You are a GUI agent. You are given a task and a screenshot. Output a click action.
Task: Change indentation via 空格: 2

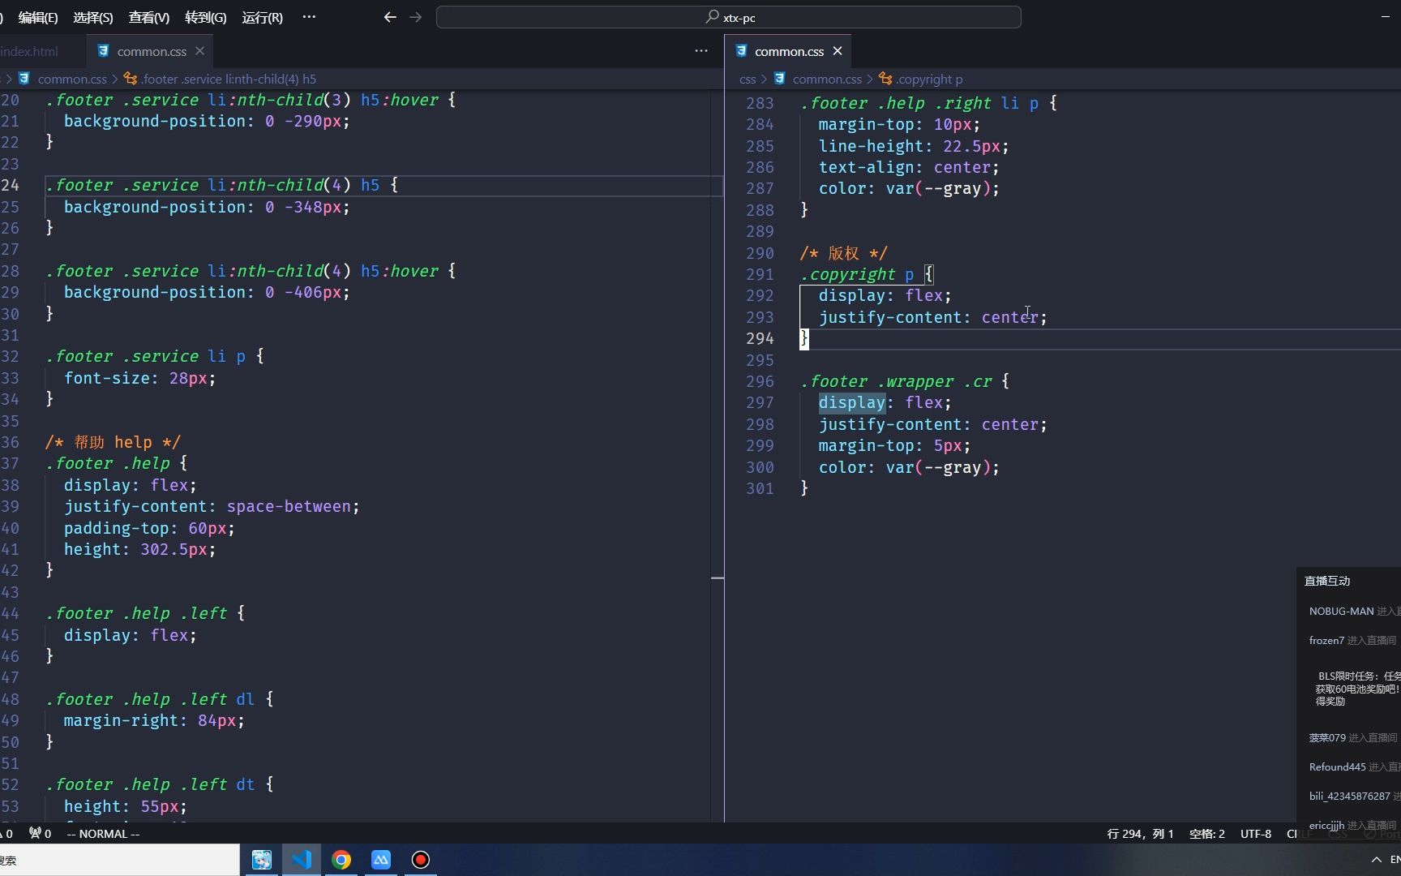click(x=1206, y=834)
